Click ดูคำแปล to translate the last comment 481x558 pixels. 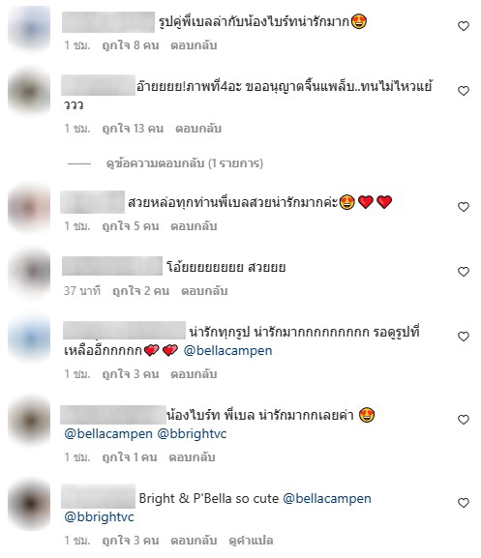tap(251, 541)
